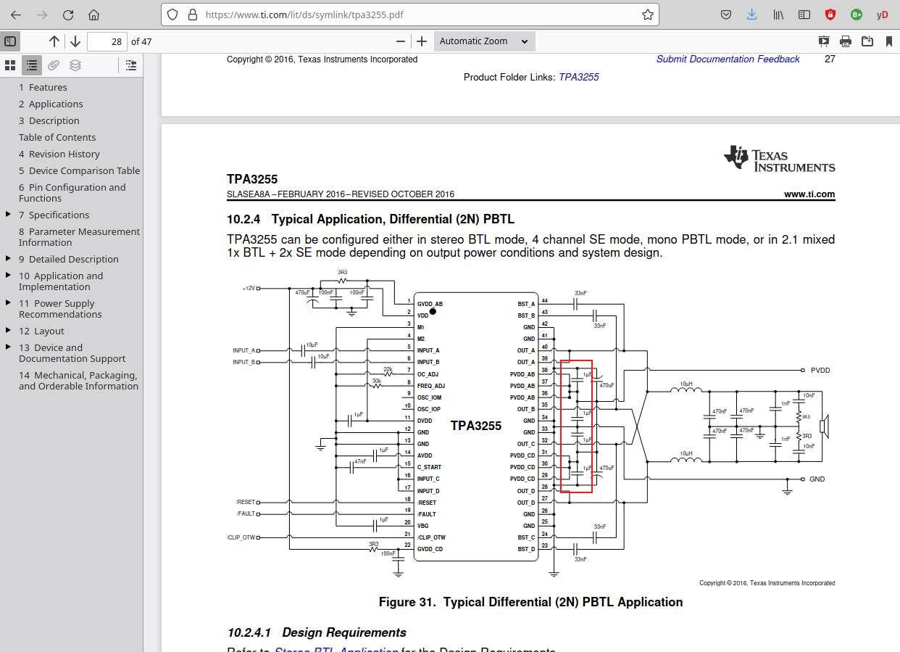Screen dimensions: 900x652
Task: Click the '10.2.4.1 Design Requirements' heading
Action: (x=317, y=632)
